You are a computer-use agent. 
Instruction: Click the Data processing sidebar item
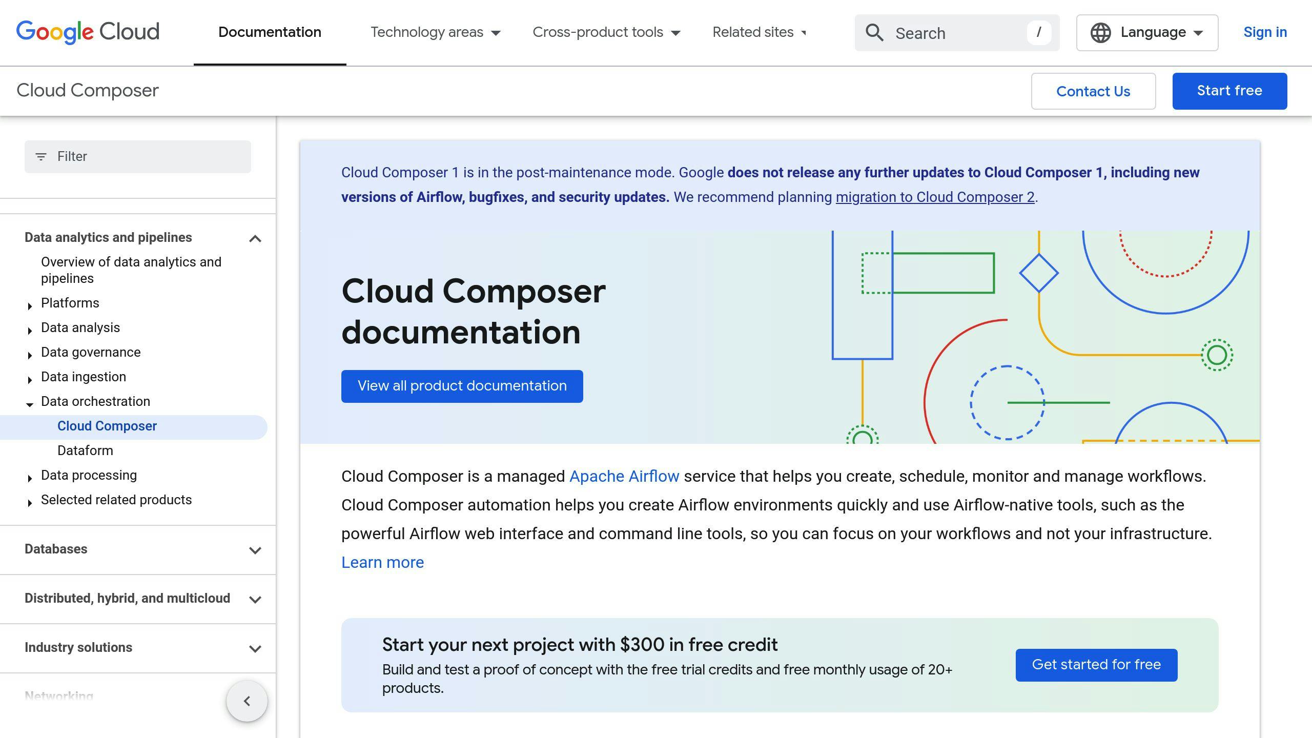[89, 476]
